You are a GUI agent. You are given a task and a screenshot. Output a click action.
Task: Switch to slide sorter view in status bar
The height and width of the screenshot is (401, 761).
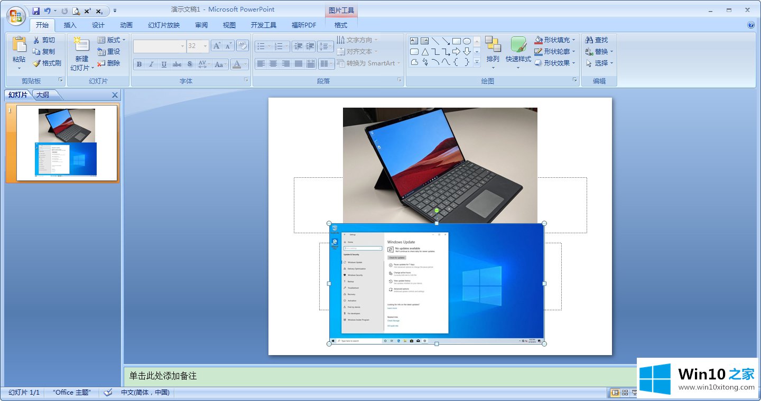pos(625,393)
